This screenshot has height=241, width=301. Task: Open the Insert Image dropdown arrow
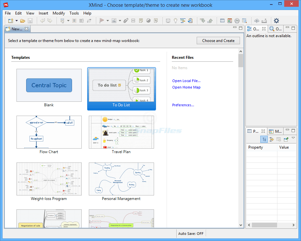120,21
